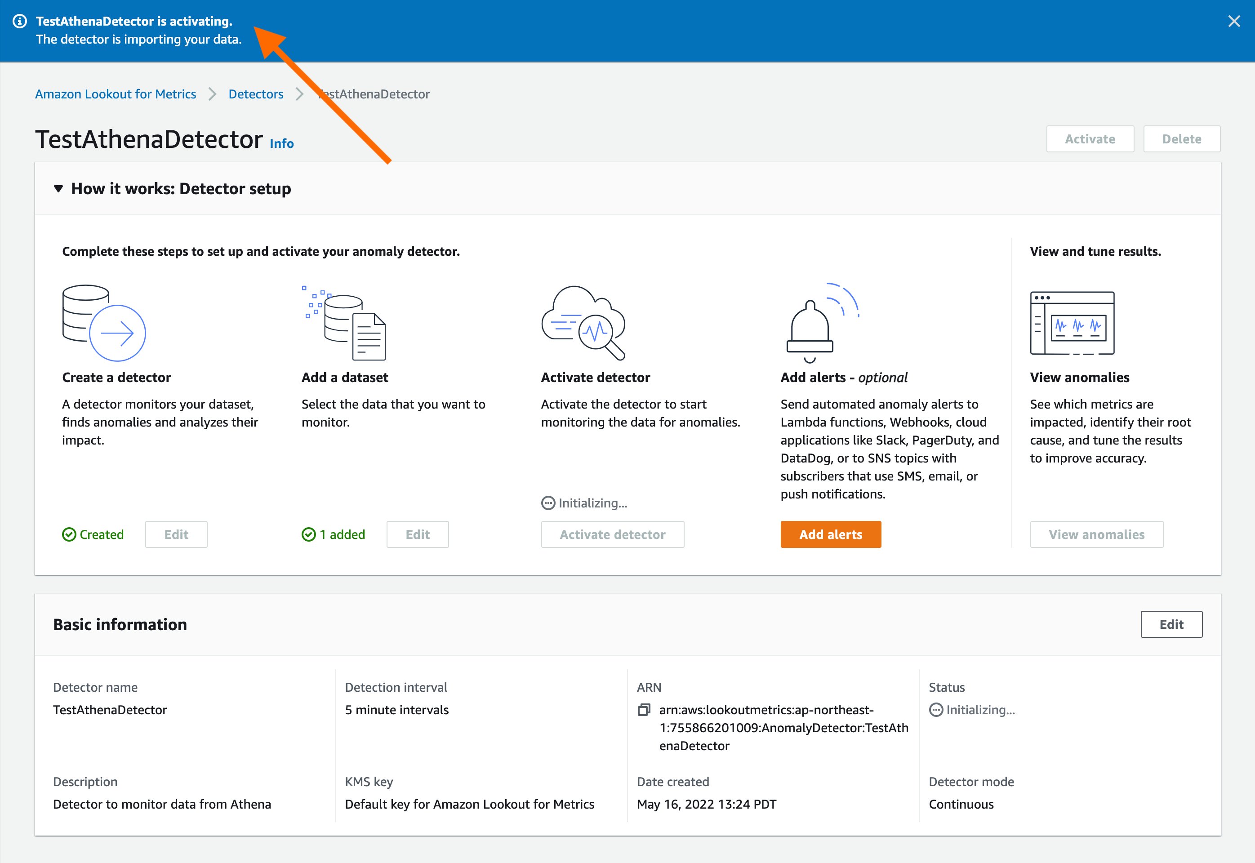Open the Info link beside detector title

coord(282,143)
